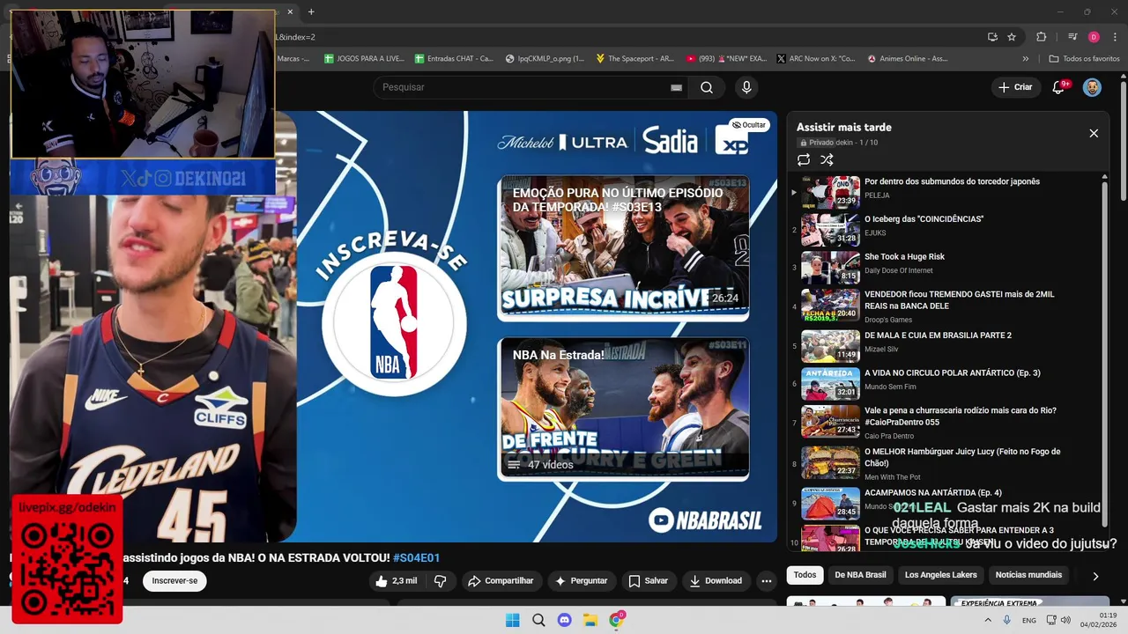Toggle playlist shuffle

coord(827,160)
